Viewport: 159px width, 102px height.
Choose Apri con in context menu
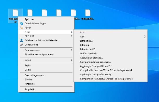46,19
